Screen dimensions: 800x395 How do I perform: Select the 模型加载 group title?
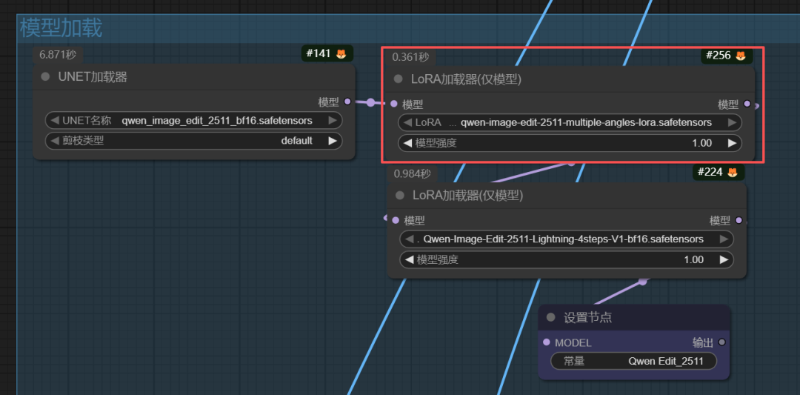coord(61,28)
